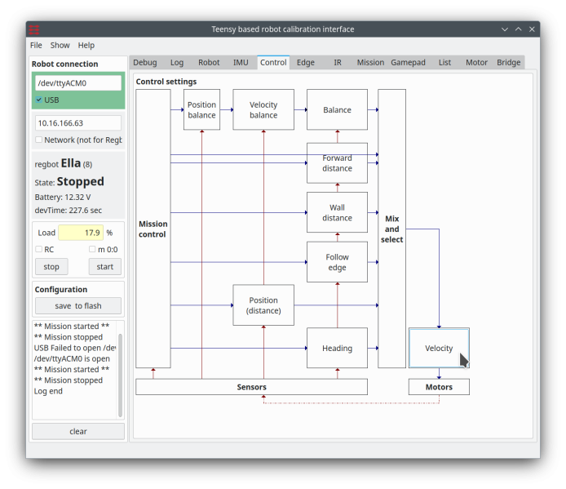Image resolution: width=566 pixels, height=489 pixels.
Task: Click the State: Stopped label
Action: [69, 181]
